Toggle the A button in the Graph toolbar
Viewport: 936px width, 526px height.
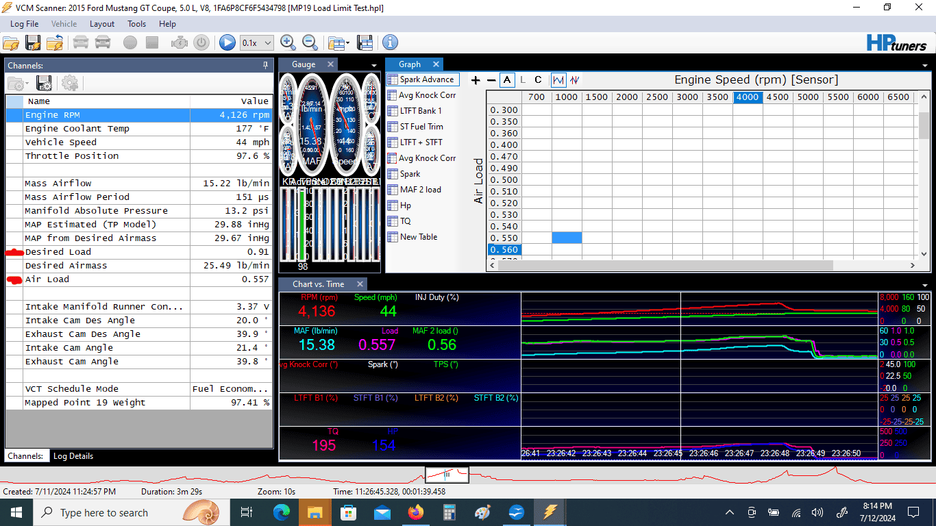coord(507,80)
